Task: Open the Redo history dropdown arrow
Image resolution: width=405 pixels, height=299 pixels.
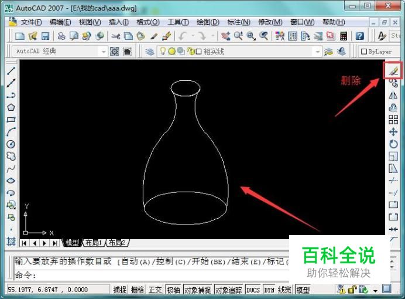Action: point(213,36)
